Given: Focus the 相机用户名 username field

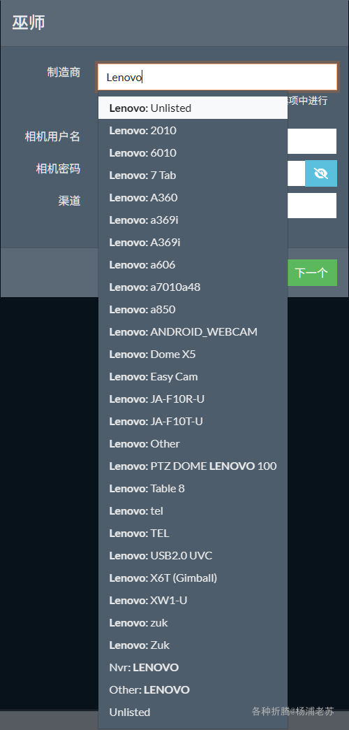Looking at the screenshot, I should [x=312, y=141].
